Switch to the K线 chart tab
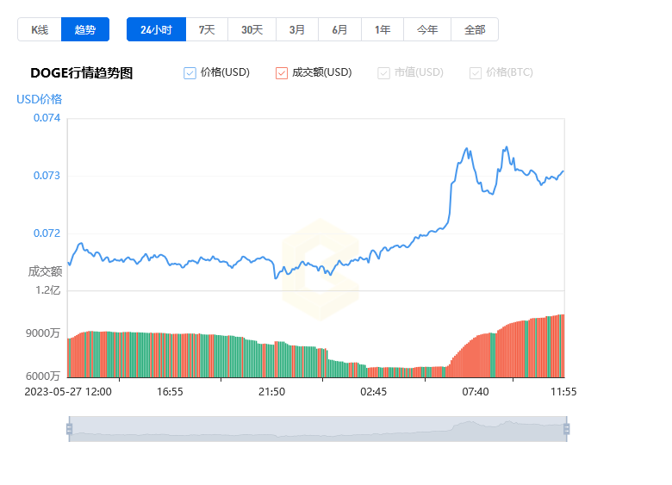 click(39, 29)
